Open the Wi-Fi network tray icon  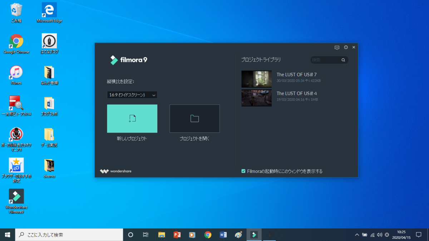372,235
